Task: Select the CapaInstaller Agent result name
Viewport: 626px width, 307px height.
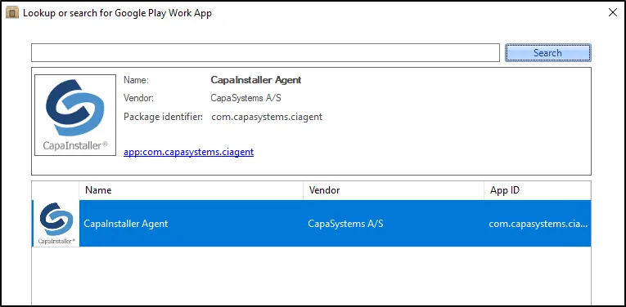Action: pos(126,224)
